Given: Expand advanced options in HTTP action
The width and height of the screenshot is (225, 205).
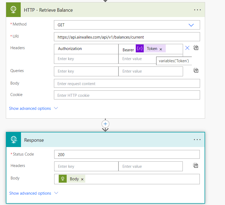Looking at the screenshot, I should 33,108.
